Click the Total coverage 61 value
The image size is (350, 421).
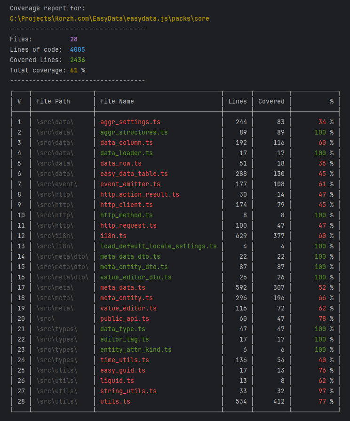74,71
